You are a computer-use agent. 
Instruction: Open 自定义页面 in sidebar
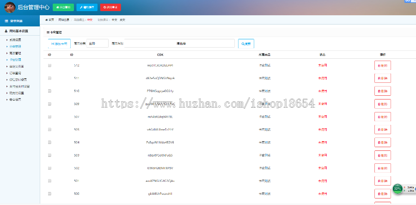tap(17, 66)
